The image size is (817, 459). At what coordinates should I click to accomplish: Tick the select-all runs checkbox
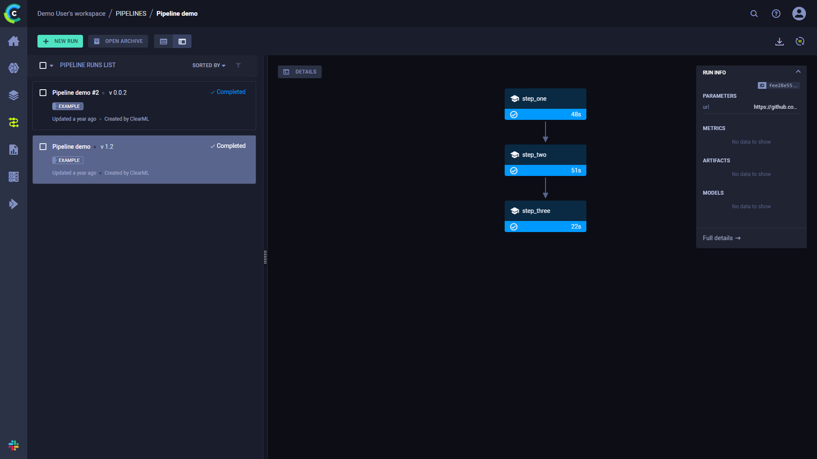click(x=43, y=65)
